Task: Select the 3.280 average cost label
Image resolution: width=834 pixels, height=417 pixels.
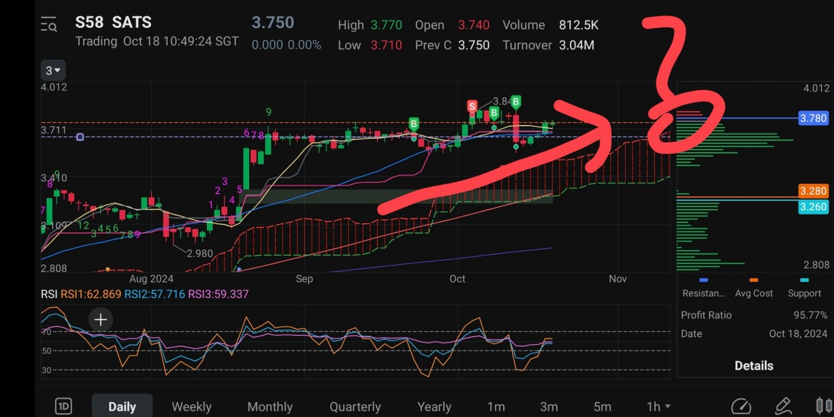Action: [814, 191]
